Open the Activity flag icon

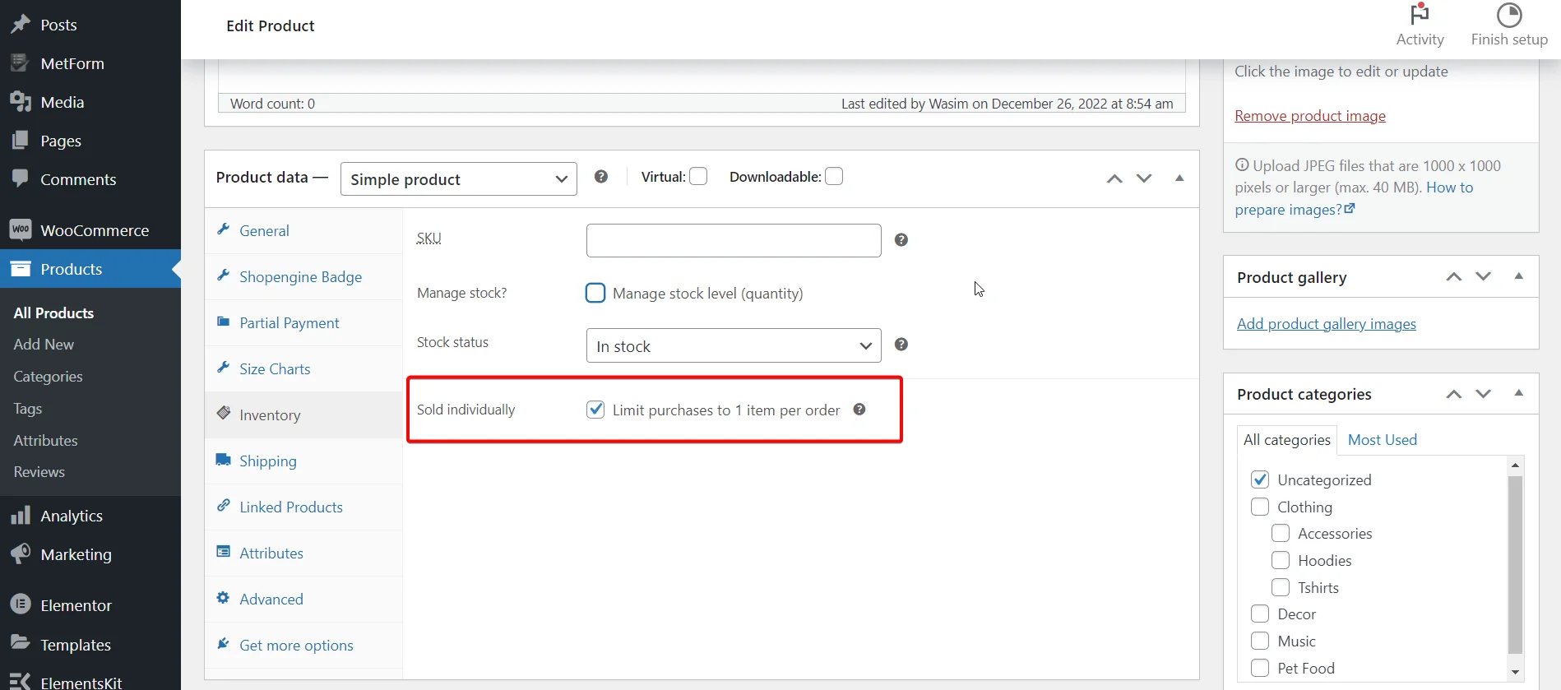coord(1420,15)
